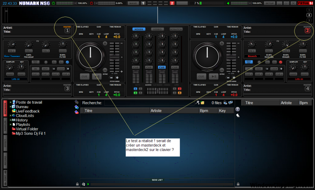Click deck 1 MASTER number icon
315x190 pixels.
[x=67, y=30]
